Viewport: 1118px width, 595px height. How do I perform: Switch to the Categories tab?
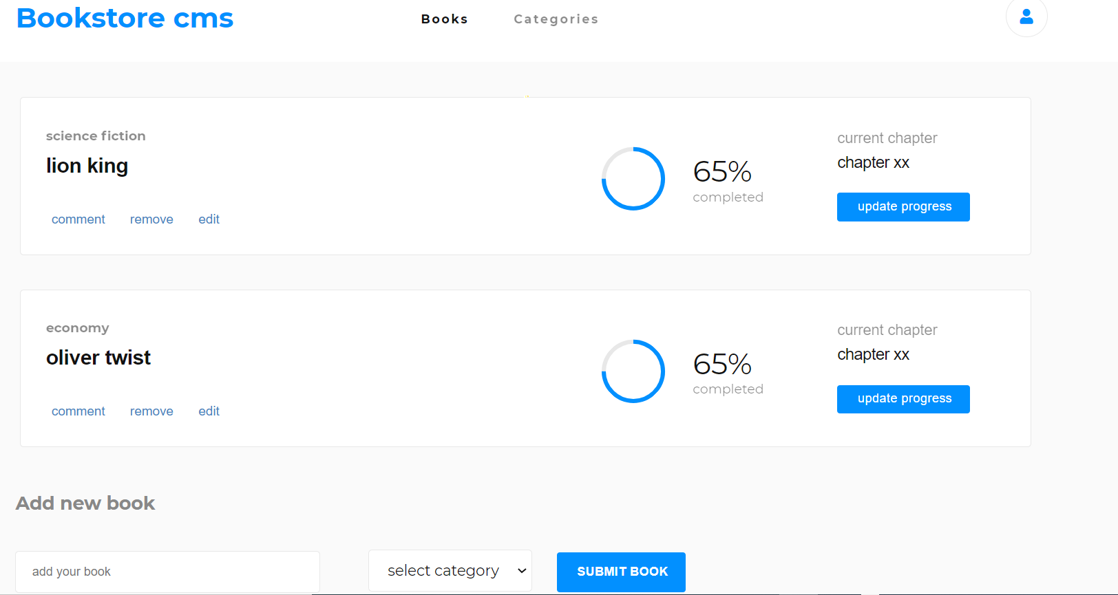(x=556, y=19)
